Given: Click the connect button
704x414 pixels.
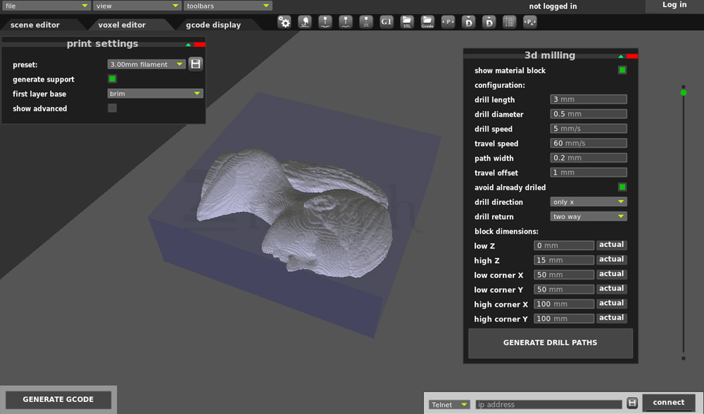Looking at the screenshot, I should (x=669, y=403).
